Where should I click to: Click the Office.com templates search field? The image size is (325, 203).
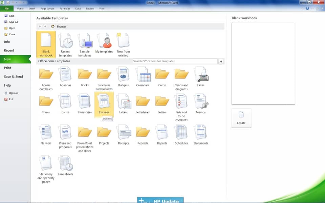pos(174,61)
